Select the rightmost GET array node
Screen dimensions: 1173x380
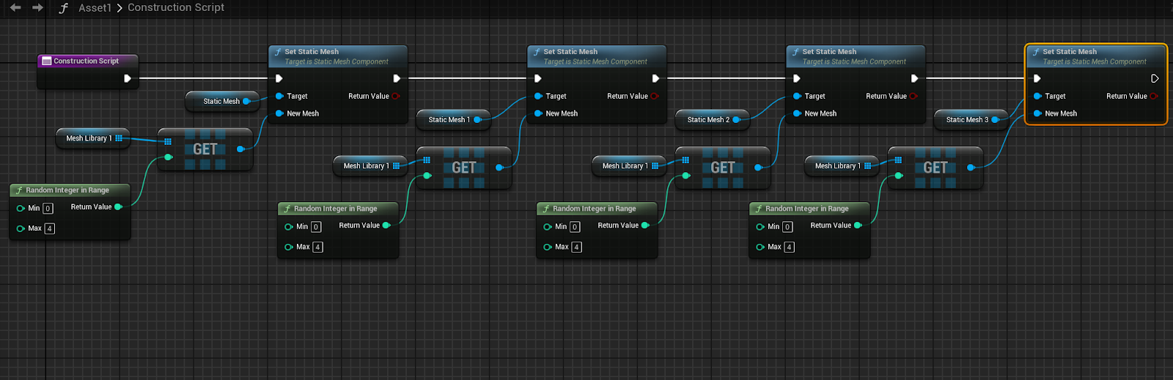click(x=935, y=167)
